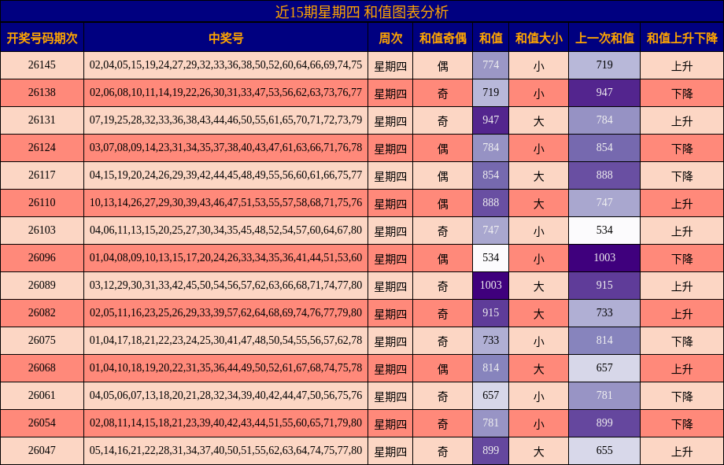The height and width of the screenshot is (465, 724).
Task: Select issue number 26054
Action: (42, 423)
